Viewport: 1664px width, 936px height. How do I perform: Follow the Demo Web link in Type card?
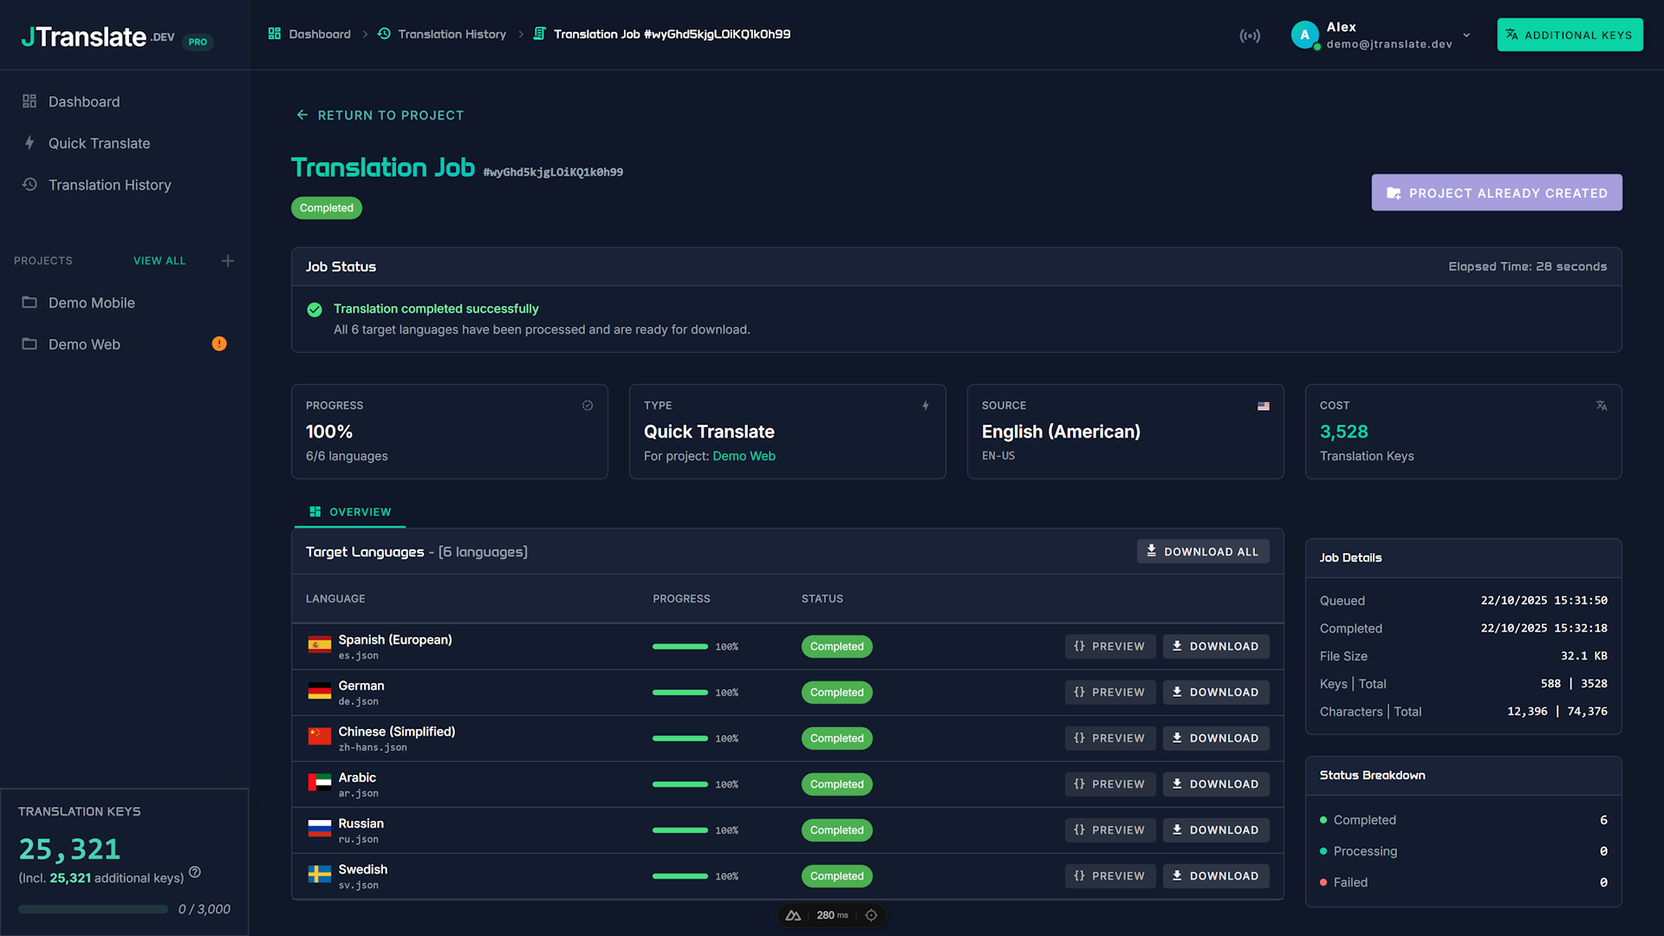tap(744, 456)
